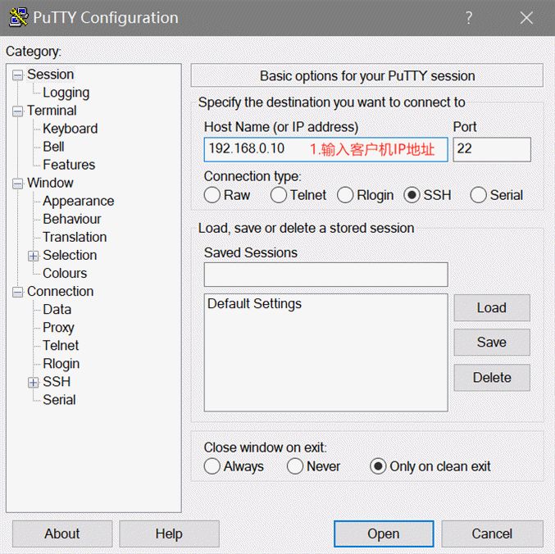Click the About button
This screenshot has width=555, height=554.
62,534
